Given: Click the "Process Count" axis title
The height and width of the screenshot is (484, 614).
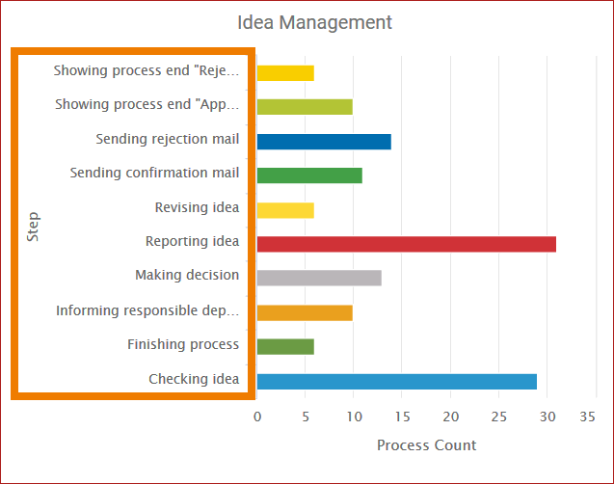Looking at the screenshot, I should pyautogui.click(x=426, y=445).
